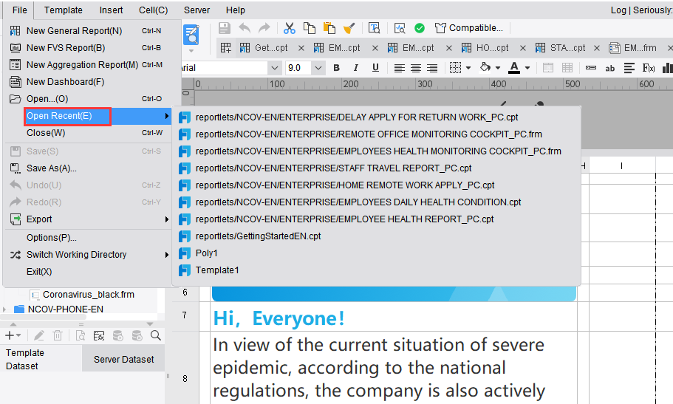Image resolution: width=673 pixels, height=404 pixels.
Task: Toggle Bold formatting
Action: click(337, 68)
